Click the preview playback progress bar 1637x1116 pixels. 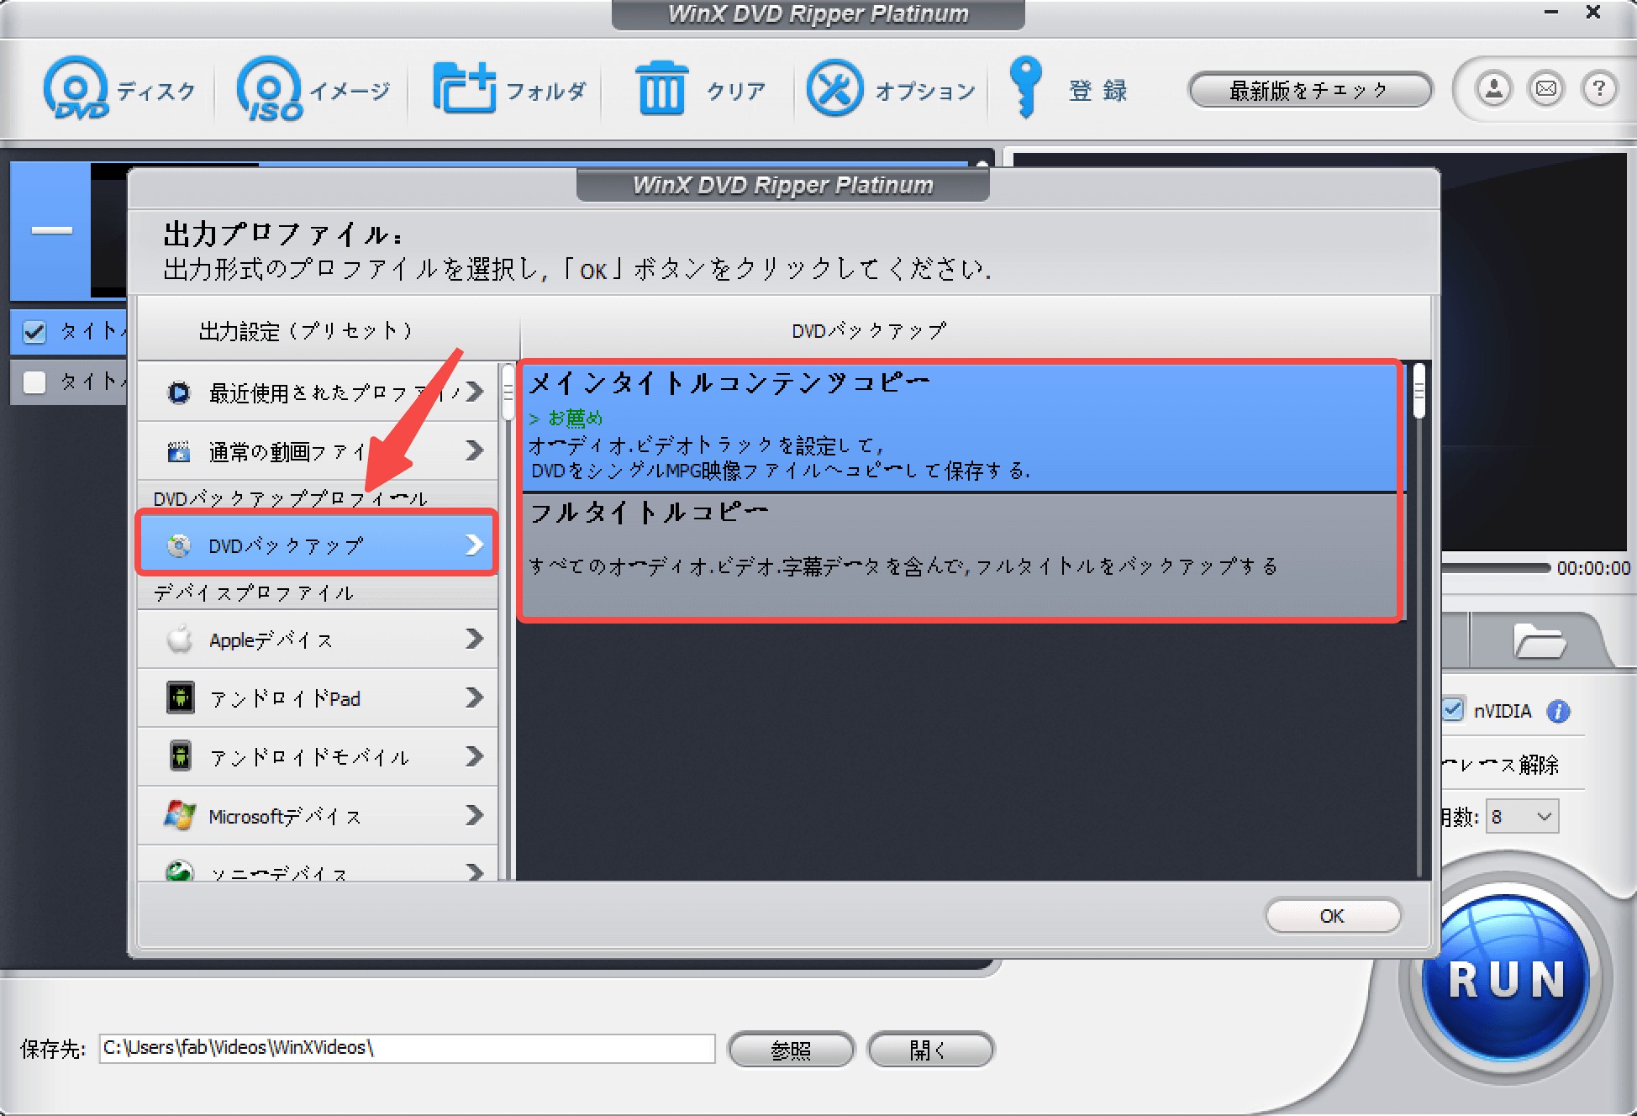1496,568
